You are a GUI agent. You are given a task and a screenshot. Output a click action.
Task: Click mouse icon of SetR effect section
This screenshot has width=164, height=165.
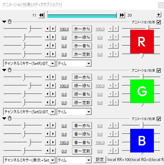coord(9,22)
